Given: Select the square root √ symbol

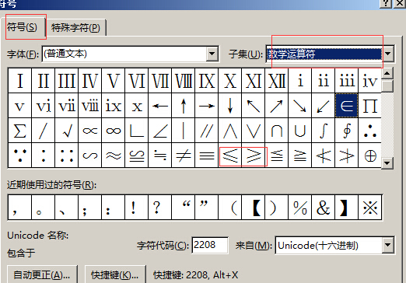Looking at the screenshot, I should pos(67,131).
